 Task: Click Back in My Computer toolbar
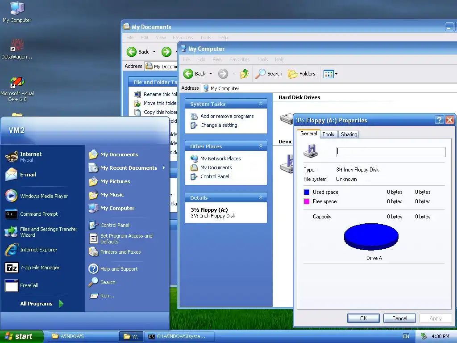click(x=195, y=74)
